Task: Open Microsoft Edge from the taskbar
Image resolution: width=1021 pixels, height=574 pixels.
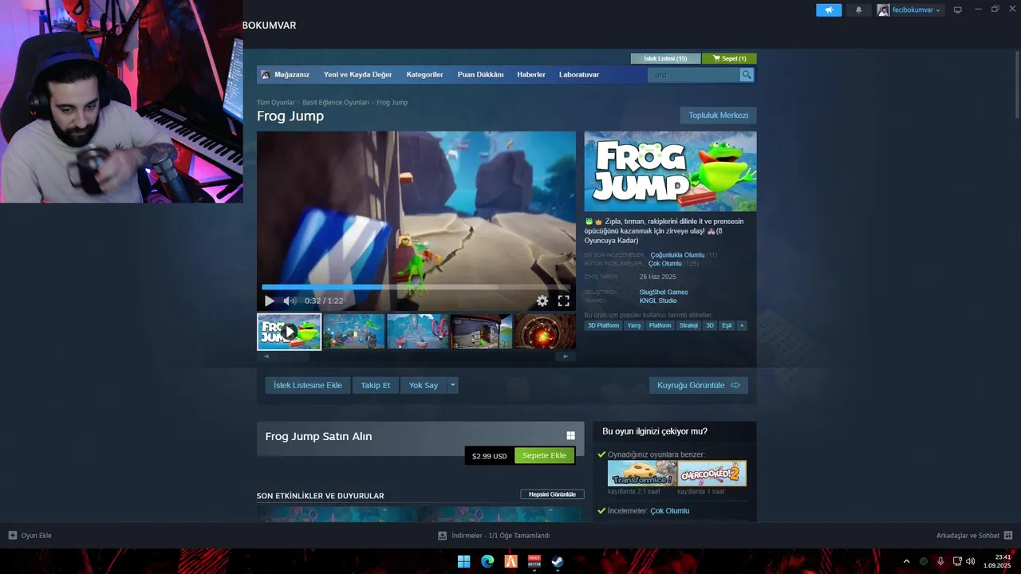Action: coord(487,561)
